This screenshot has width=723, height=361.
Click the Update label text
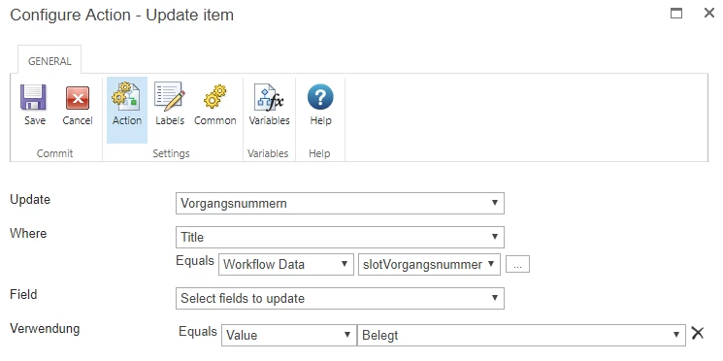tap(30, 200)
